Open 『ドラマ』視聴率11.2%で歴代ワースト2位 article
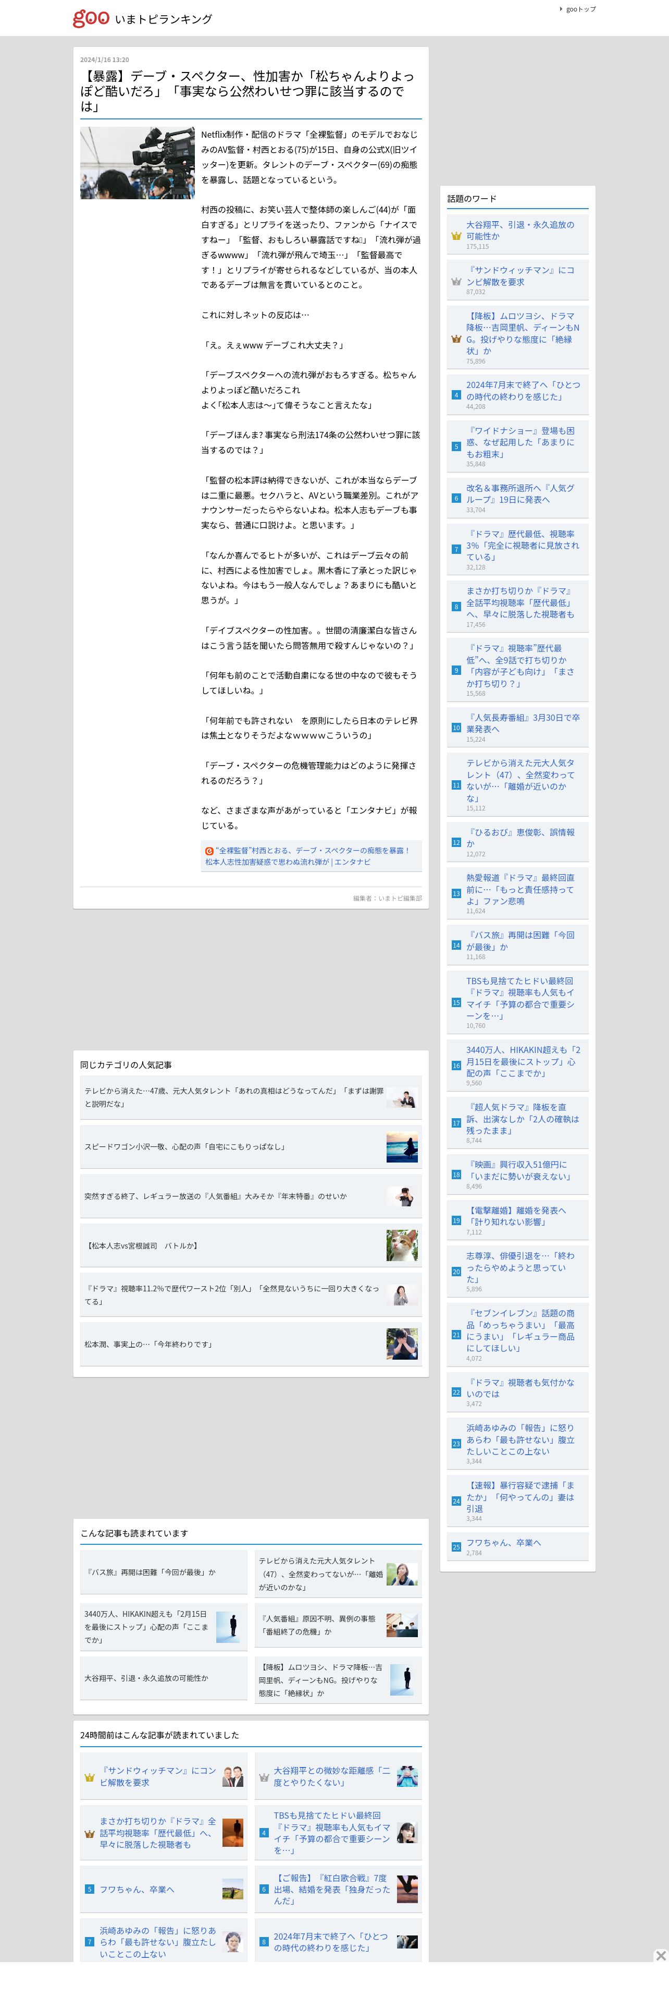 click(x=251, y=1294)
